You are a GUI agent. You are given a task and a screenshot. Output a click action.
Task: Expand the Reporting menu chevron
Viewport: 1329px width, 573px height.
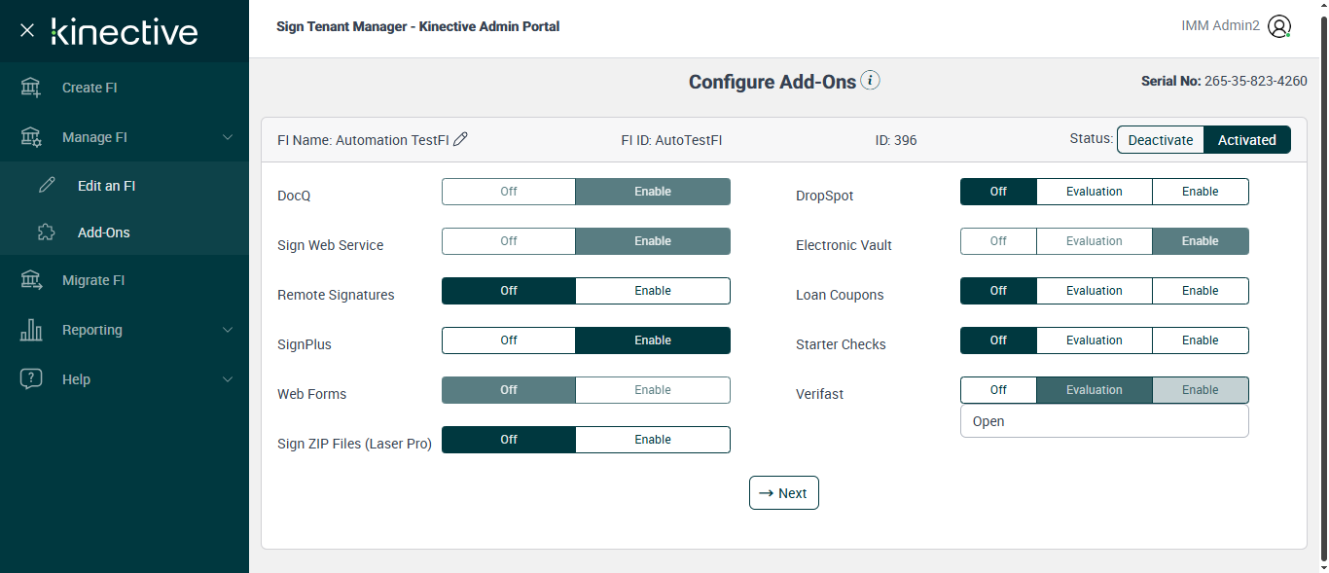point(228,330)
